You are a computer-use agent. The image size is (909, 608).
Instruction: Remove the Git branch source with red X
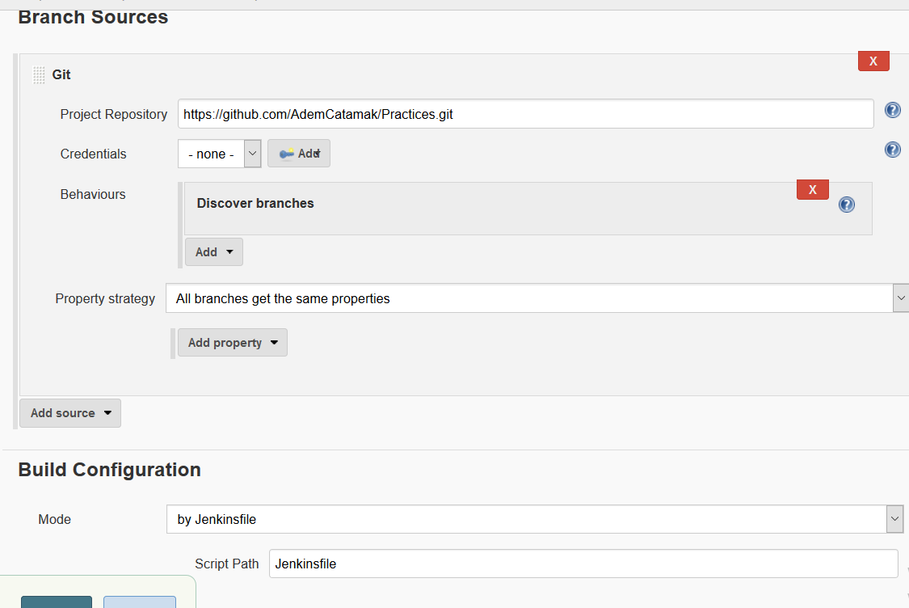click(873, 61)
